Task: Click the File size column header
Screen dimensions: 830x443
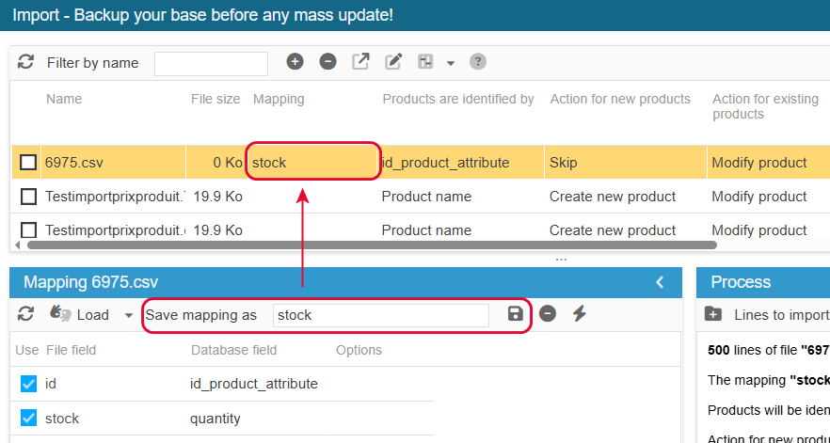Action: [215, 99]
